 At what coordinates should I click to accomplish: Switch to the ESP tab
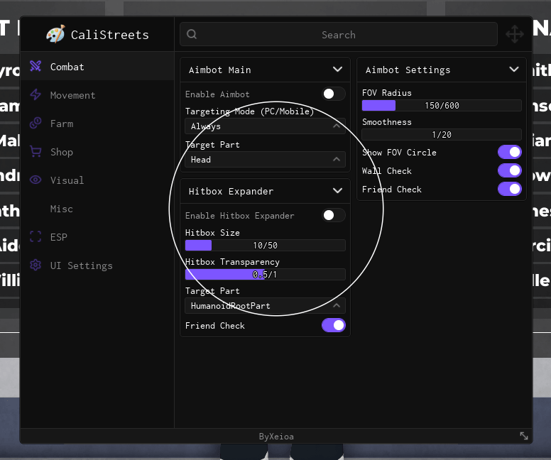click(x=97, y=237)
